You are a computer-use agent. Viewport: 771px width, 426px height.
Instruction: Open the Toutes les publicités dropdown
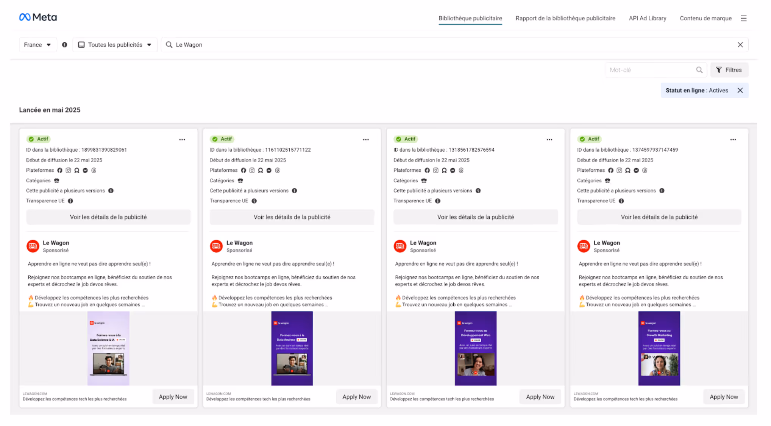[115, 45]
